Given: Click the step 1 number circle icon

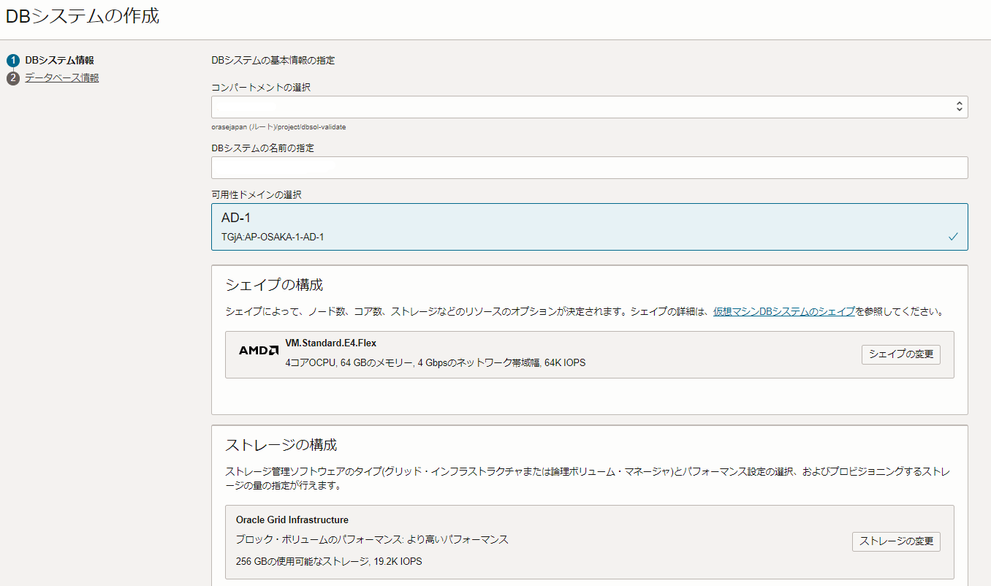Looking at the screenshot, I should pyautogui.click(x=13, y=61).
